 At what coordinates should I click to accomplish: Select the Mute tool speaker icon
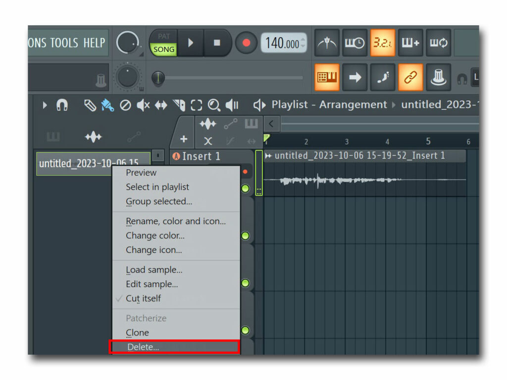[x=143, y=105]
